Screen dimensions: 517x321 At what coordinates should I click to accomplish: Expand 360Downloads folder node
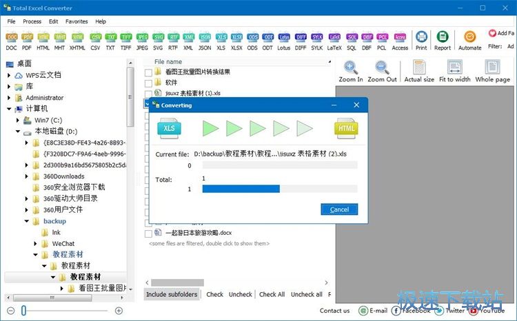27,176
